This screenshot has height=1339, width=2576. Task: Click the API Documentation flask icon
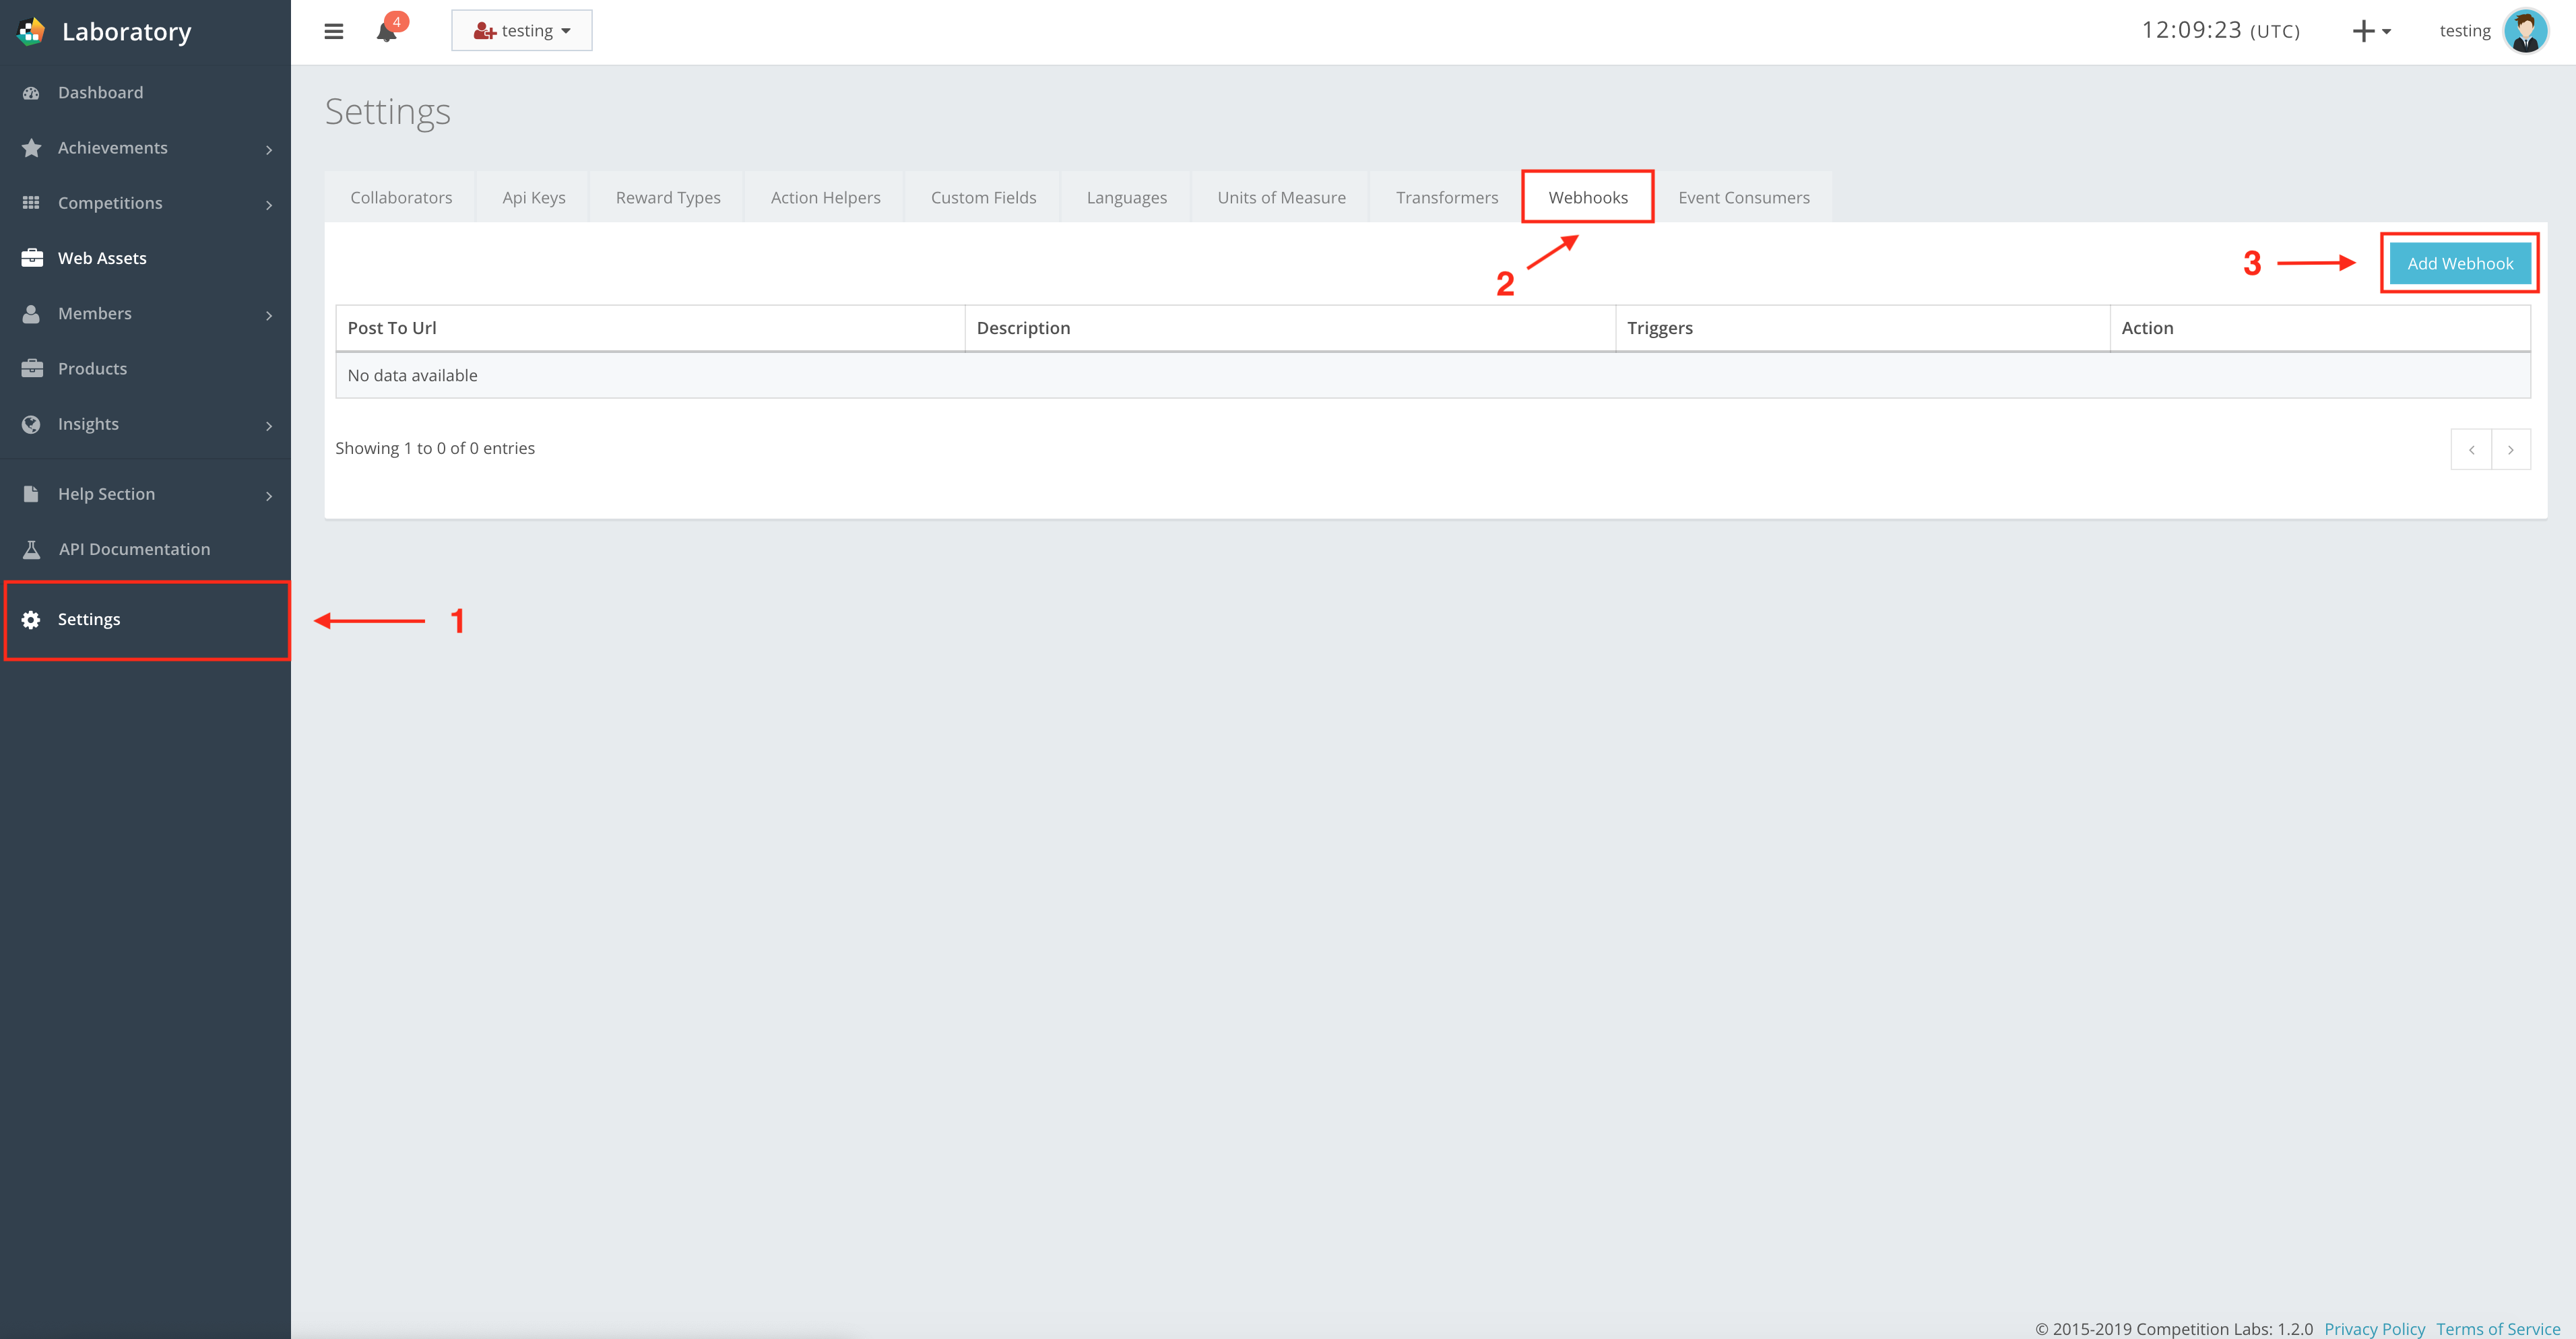(31, 548)
